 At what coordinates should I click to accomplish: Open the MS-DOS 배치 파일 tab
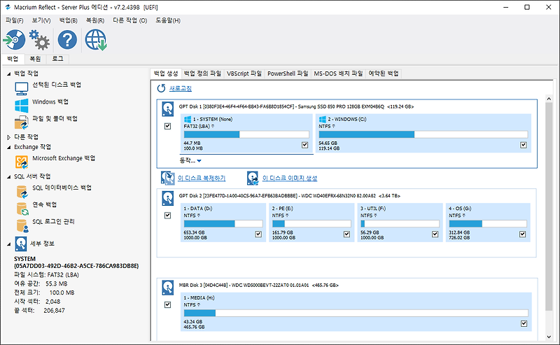(x=338, y=73)
